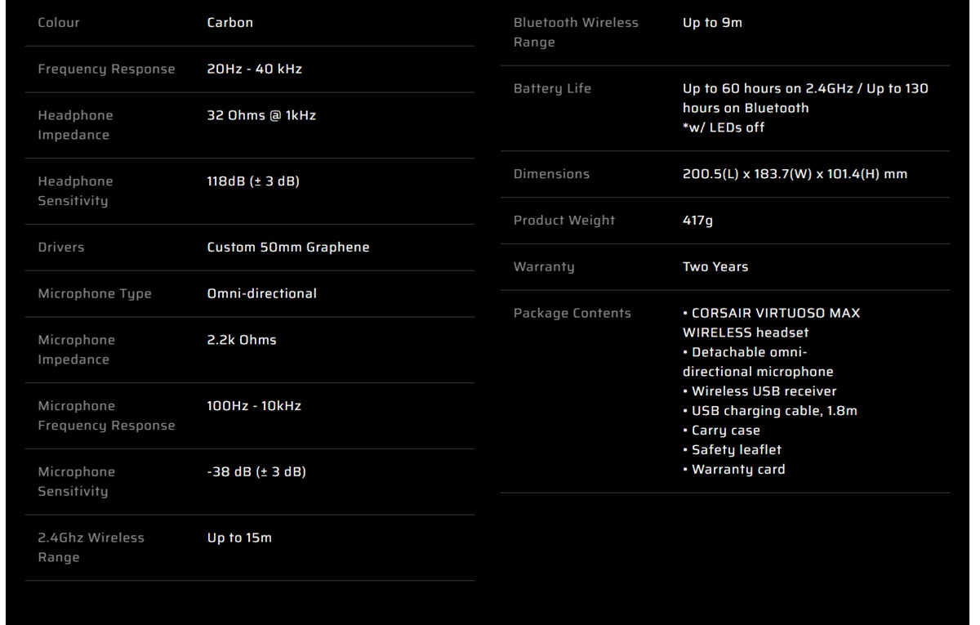
Task: Click the Bluetooth Wireless Range label
Action: pyautogui.click(x=576, y=33)
